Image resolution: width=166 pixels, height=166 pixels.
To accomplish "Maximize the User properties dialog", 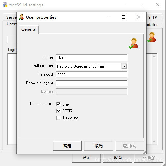I will pyautogui.click(x=123, y=17).
